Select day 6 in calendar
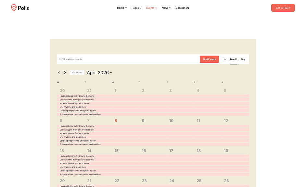Viewport: 306px width, 187px height. click(x=61, y=120)
